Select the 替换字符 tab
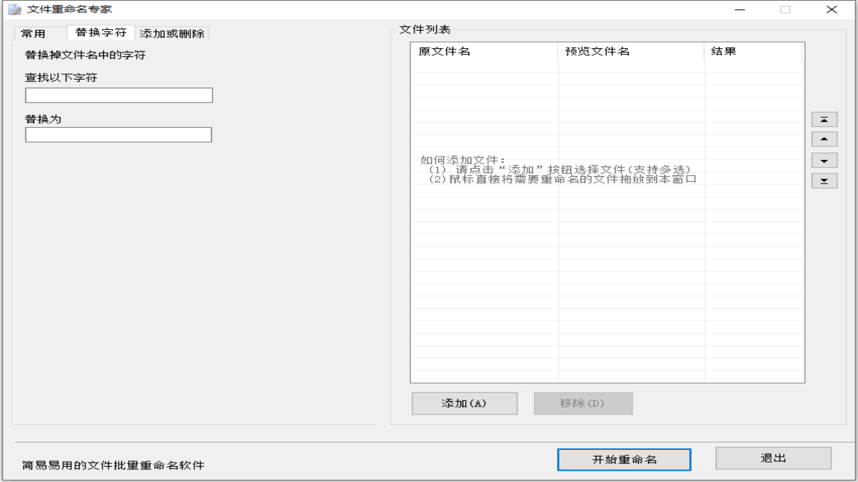This screenshot has height=482, width=858. pyautogui.click(x=101, y=32)
